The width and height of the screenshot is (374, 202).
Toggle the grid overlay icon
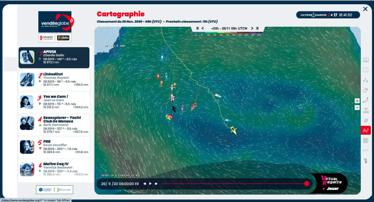(x=366, y=140)
